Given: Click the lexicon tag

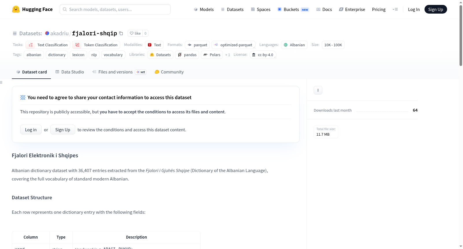Looking at the screenshot, I should 78,55.
